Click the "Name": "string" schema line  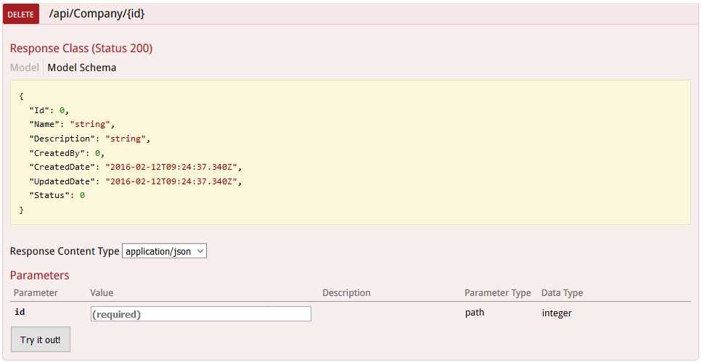pyautogui.click(x=72, y=124)
